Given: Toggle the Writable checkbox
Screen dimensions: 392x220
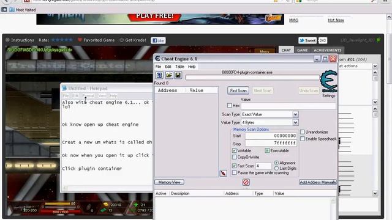Looking at the screenshot, I should coord(234,150).
